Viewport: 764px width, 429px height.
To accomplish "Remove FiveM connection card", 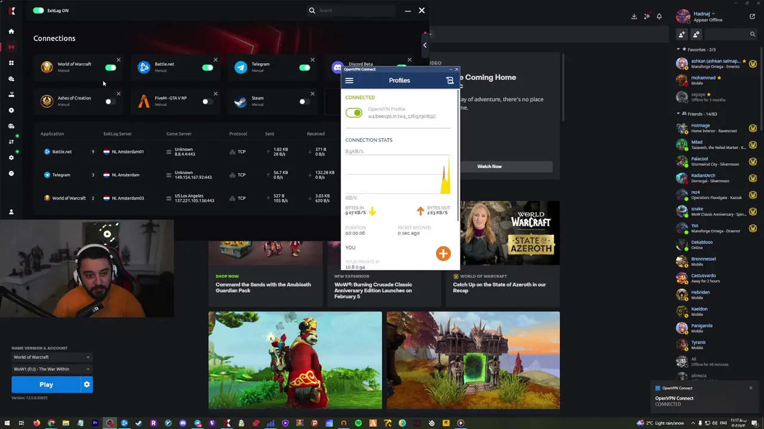I will [215, 94].
